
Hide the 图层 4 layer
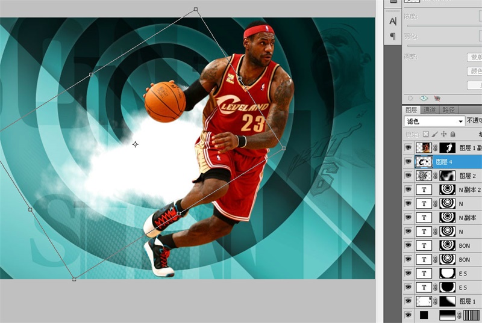408,162
